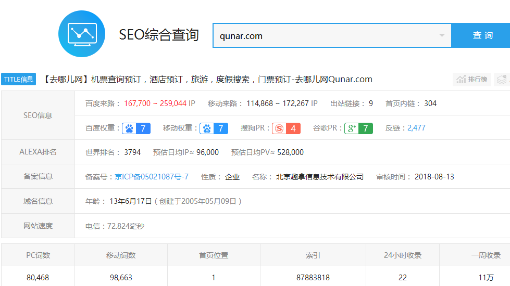Click the SEO综合查询 heading text
Viewport: 510px width, 286px height.
(159, 34)
